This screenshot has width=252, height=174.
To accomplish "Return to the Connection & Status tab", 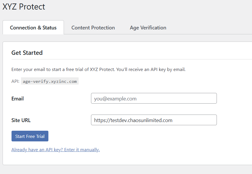I will (33, 27).
